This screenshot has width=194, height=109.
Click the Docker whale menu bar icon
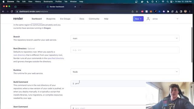pos(142,2)
